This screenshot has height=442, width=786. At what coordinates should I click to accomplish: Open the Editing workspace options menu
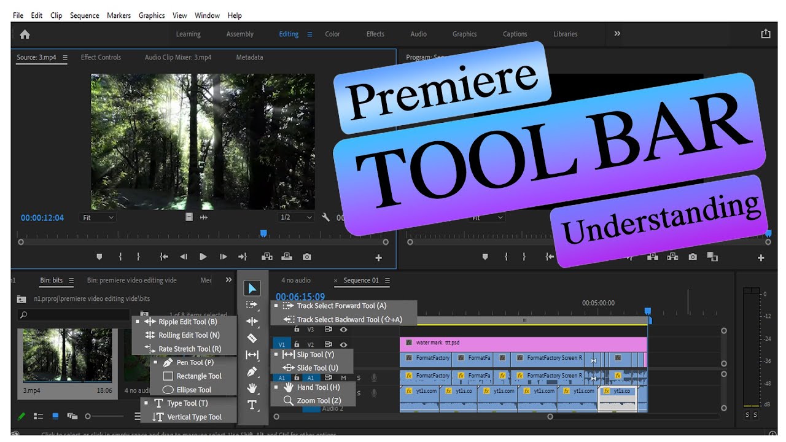click(309, 34)
